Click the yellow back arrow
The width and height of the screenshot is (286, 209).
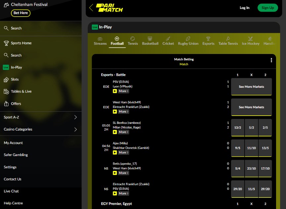(x=91, y=8)
